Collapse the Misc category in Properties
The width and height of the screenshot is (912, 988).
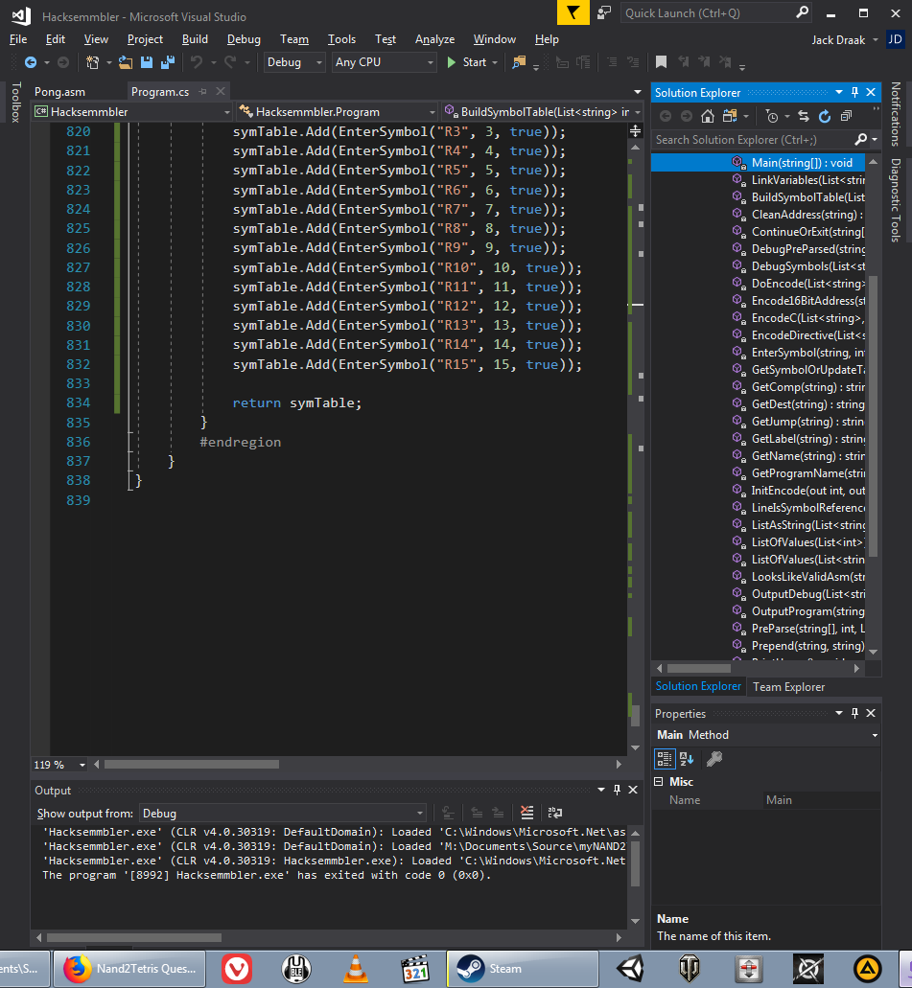coord(659,782)
